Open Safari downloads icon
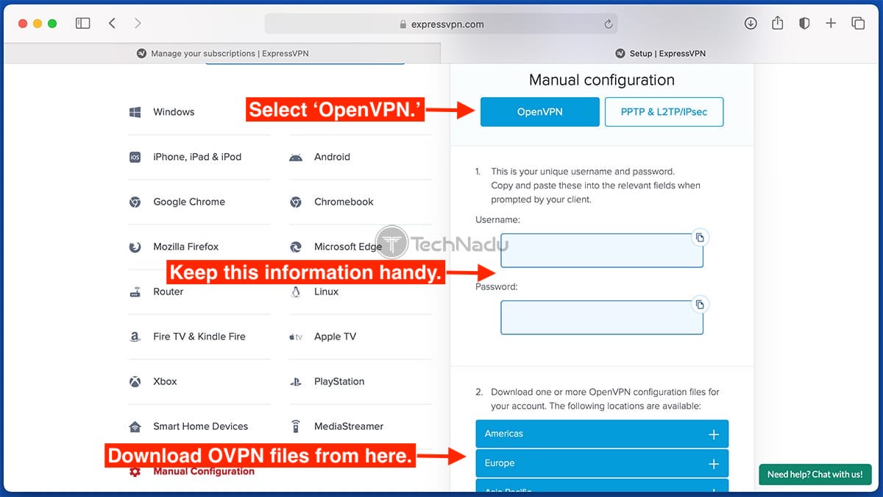The height and width of the screenshot is (497, 883). point(751,24)
